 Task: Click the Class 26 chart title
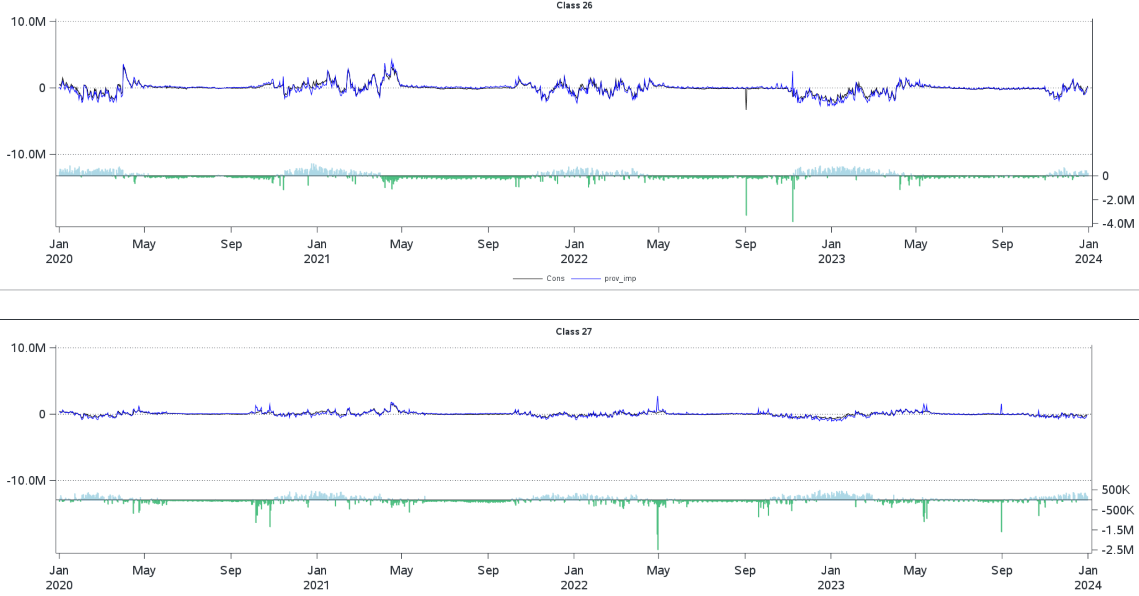click(574, 6)
